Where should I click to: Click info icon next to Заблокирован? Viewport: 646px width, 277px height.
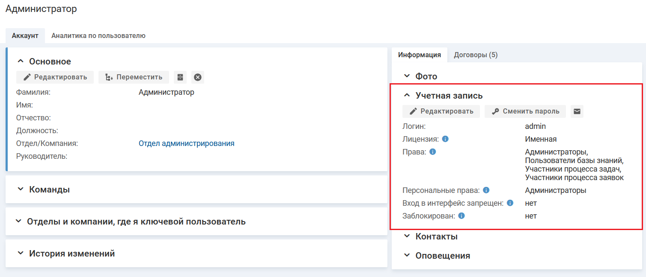[x=461, y=216]
